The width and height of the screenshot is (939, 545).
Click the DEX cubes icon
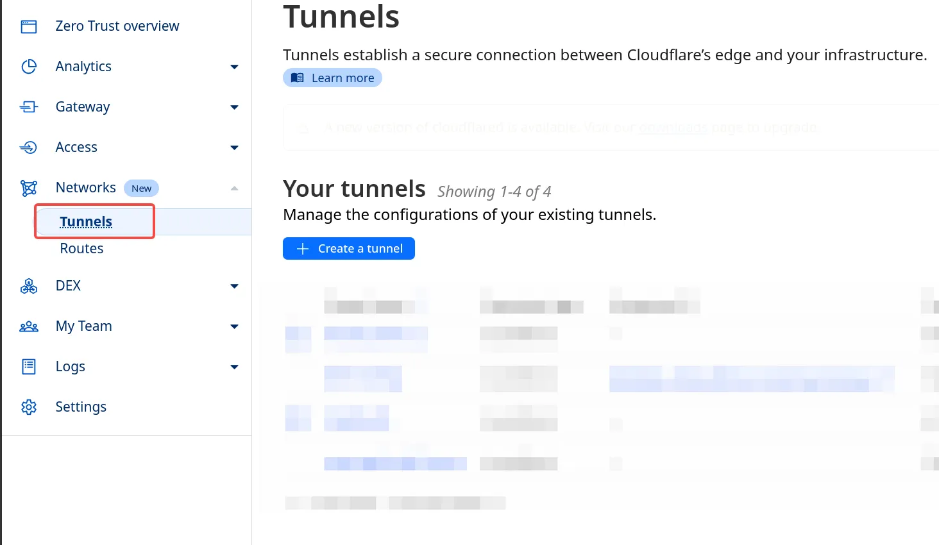(x=29, y=286)
